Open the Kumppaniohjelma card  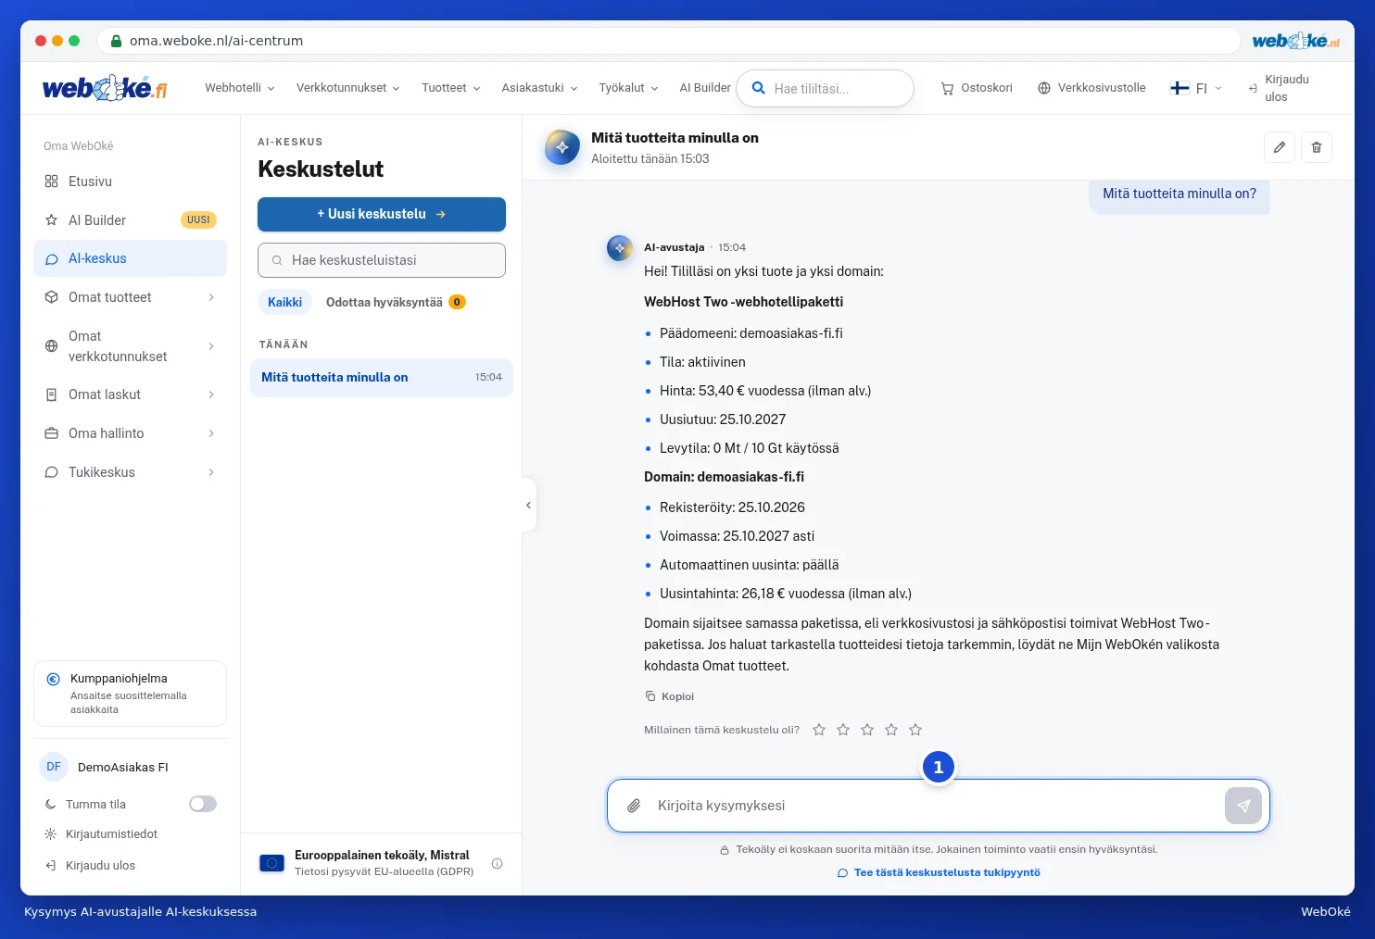(x=130, y=694)
